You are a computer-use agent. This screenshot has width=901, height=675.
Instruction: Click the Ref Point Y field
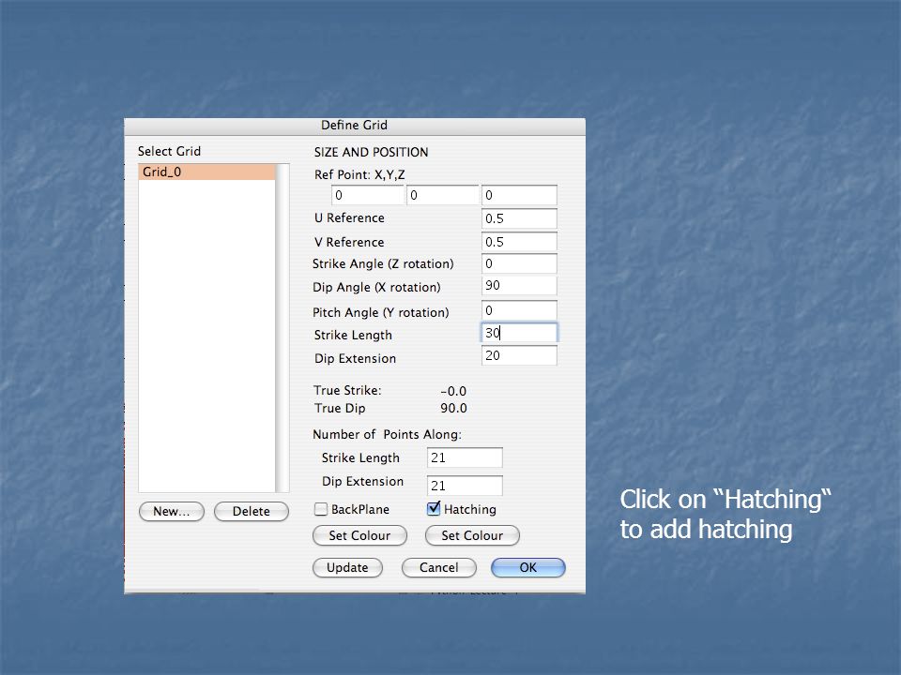click(443, 195)
